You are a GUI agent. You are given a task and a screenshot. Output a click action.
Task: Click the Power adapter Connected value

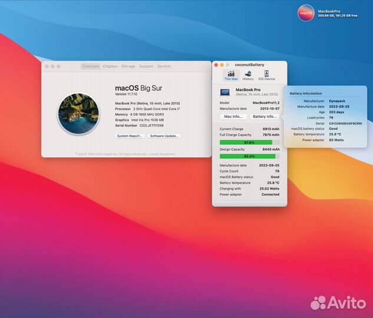pos(270,194)
